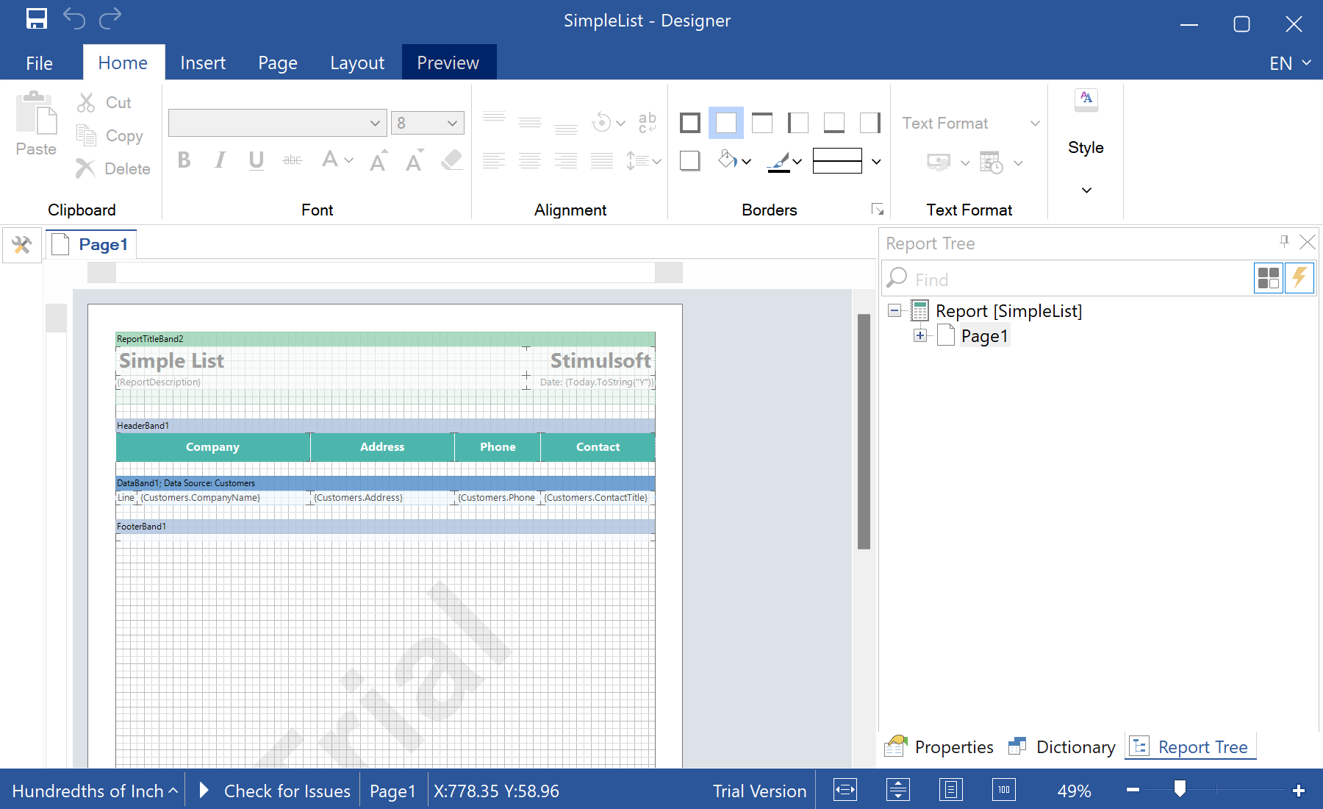Screen dimensions: 1323x809
Task: Open the font size dropdown
Action: click(x=451, y=123)
